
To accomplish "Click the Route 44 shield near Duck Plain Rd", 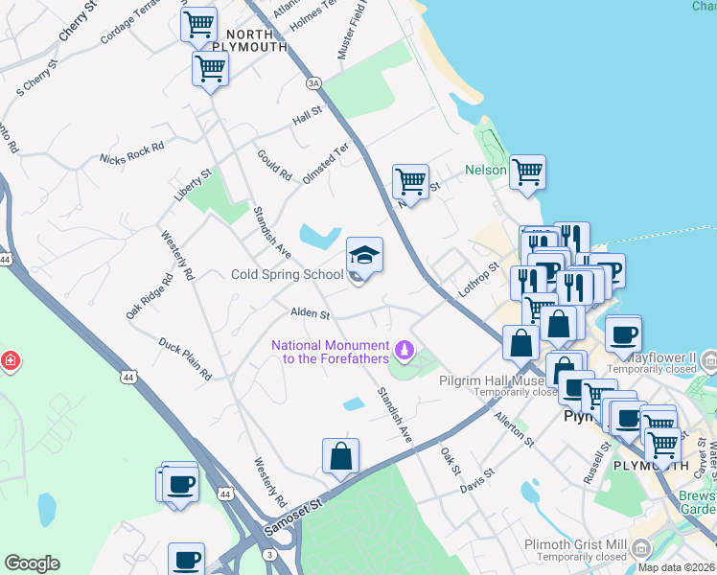I will click(x=128, y=378).
